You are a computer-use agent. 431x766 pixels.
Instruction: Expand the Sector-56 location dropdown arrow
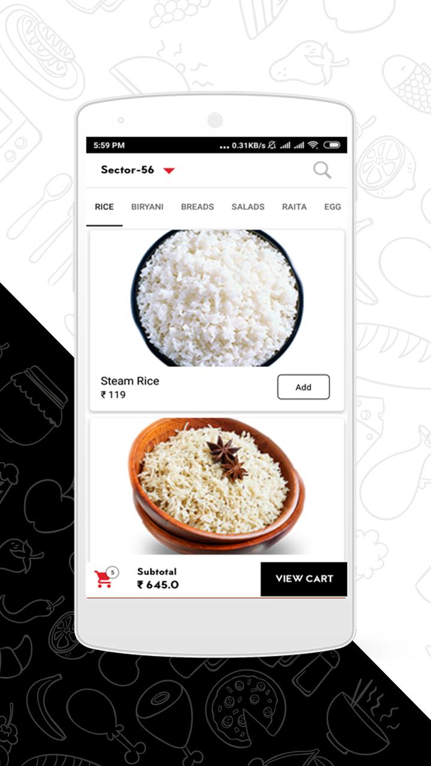pyautogui.click(x=169, y=171)
